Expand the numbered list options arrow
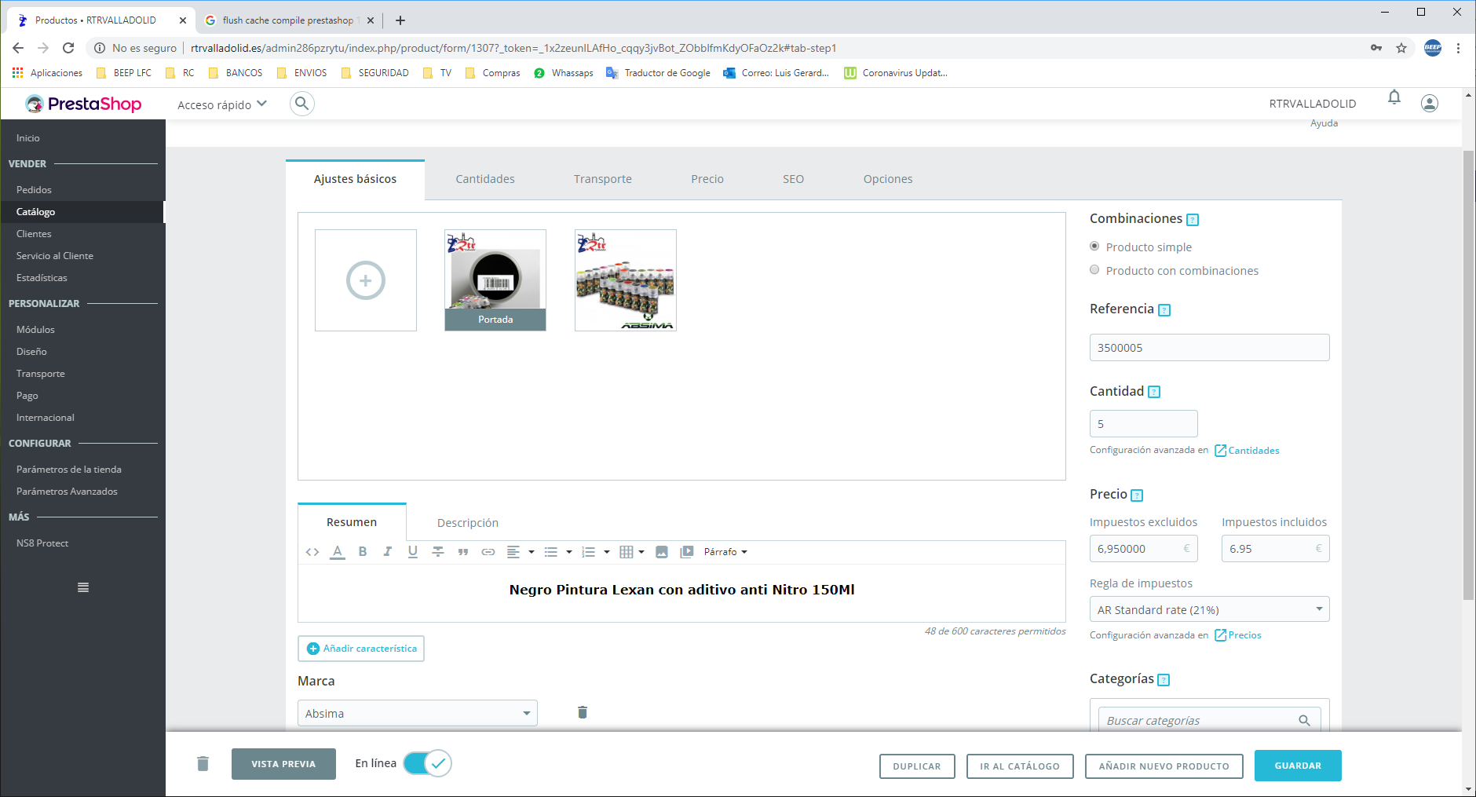 (607, 552)
